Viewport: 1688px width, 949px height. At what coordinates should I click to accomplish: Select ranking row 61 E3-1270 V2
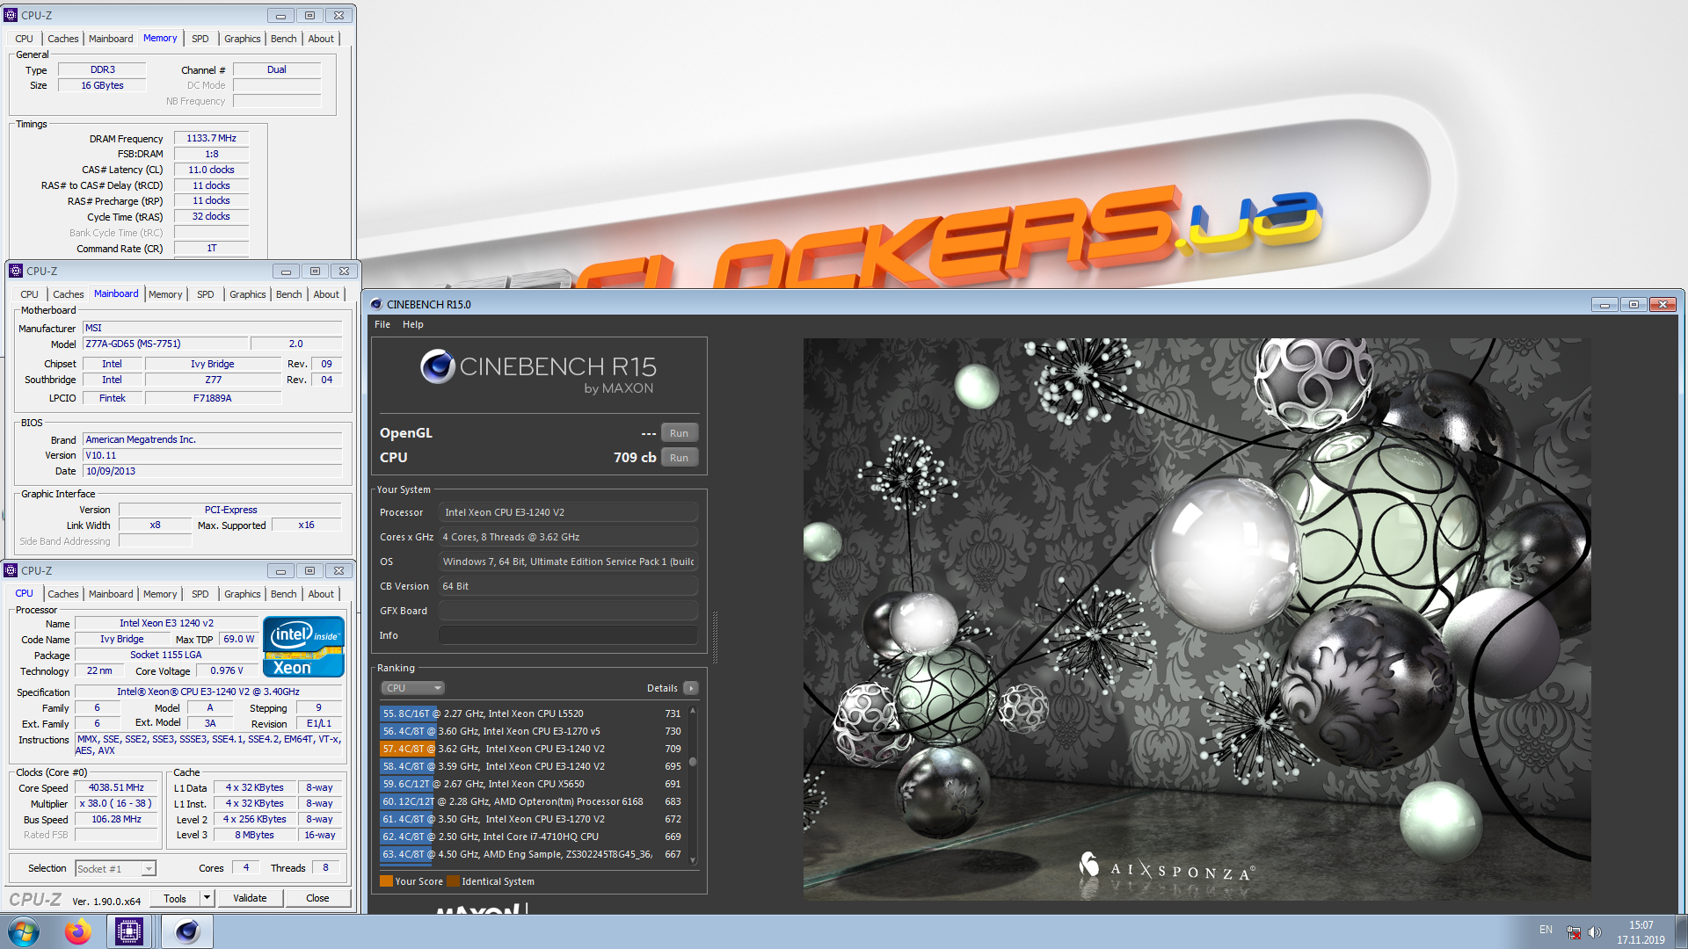532,819
